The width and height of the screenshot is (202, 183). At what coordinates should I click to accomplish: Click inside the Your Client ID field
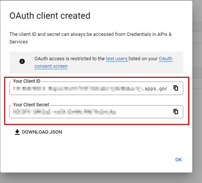click(96, 88)
